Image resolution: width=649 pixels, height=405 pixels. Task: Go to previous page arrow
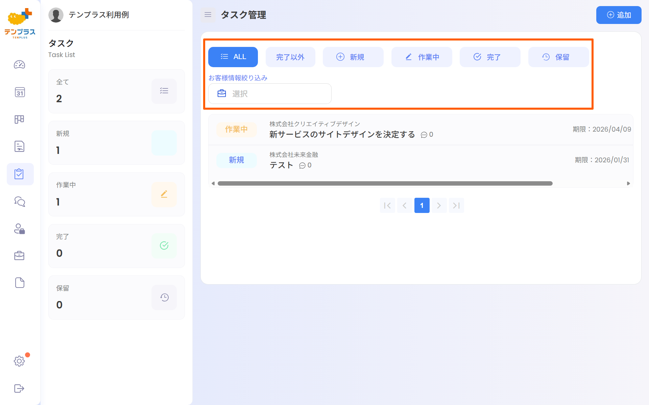(405, 205)
